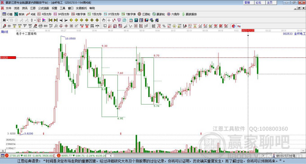Click the 老子十二宫结构 indicator label
Image resolution: width=306 pixels, height=164 pixels.
26,34
